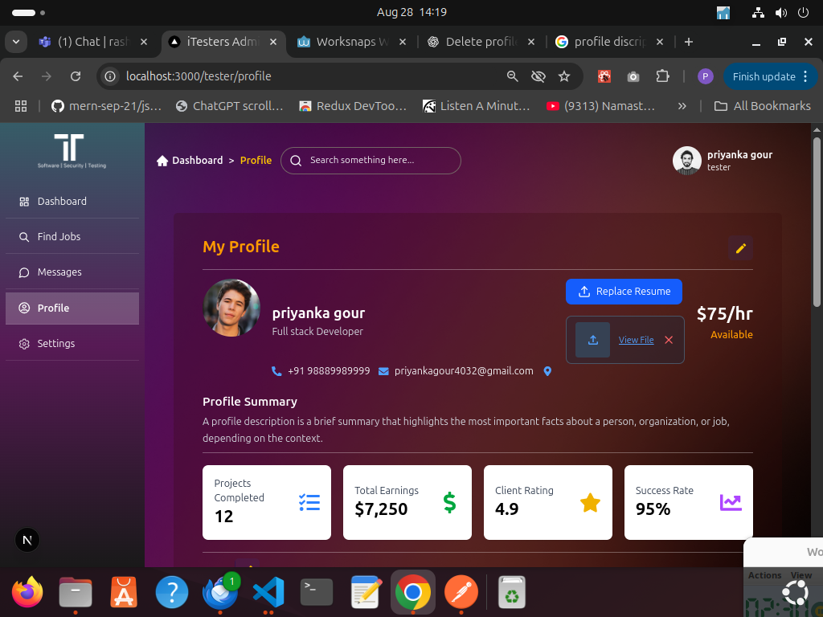The height and width of the screenshot is (617, 823).
Task: Open the View File link
Action: click(636, 340)
